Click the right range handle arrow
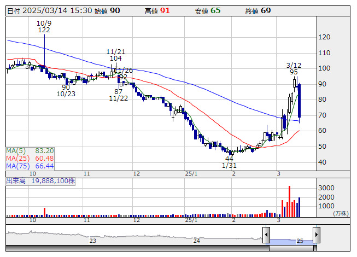357x257 pixels. coord(317,235)
